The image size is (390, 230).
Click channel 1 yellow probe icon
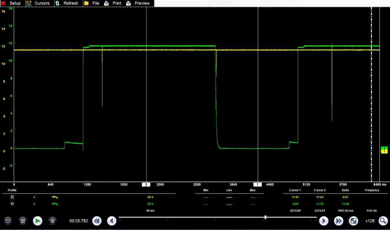pos(54,197)
